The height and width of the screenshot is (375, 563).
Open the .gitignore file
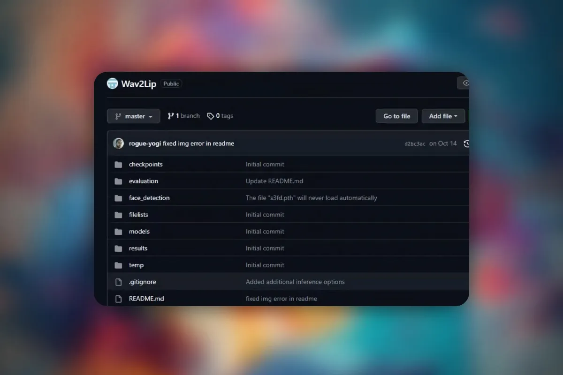(143, 282)
